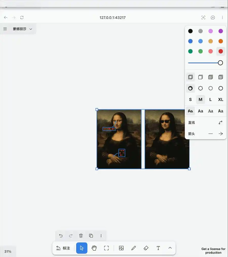The width and height of the screenshot is (228, 257).
Task: Expand more tools with the chevron up
Action: (170, 248)
